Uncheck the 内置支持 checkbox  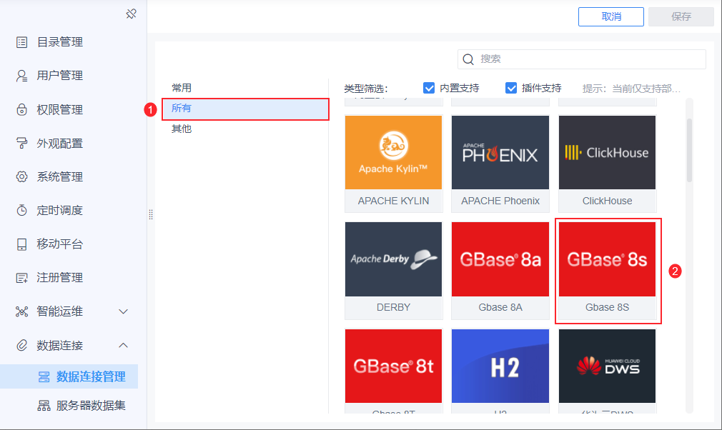[x=429, y=88]
